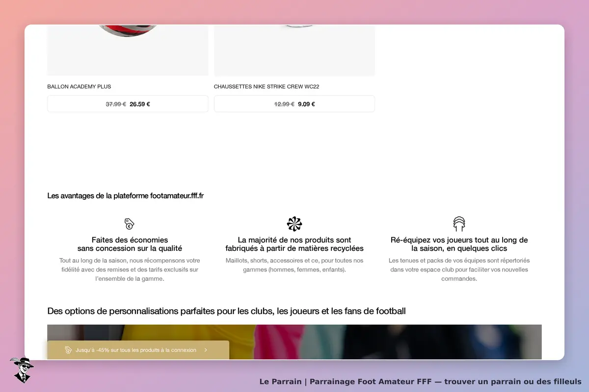Click the 9.09 € price button
Viewport: 589px width, 392px height.
coord(294,104)
